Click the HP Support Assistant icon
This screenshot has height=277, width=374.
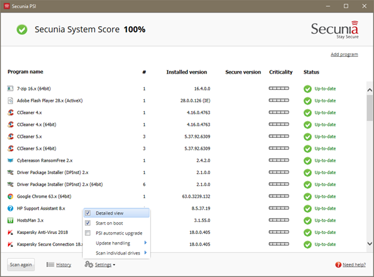coord(10,208)
